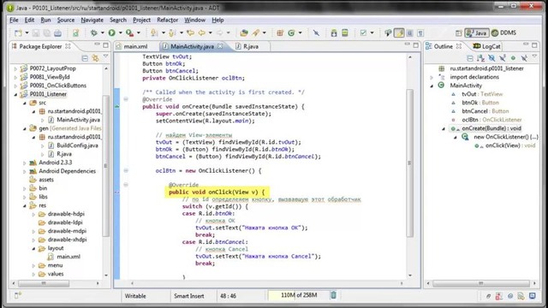Collapse the res folder node

pos(25,205)
